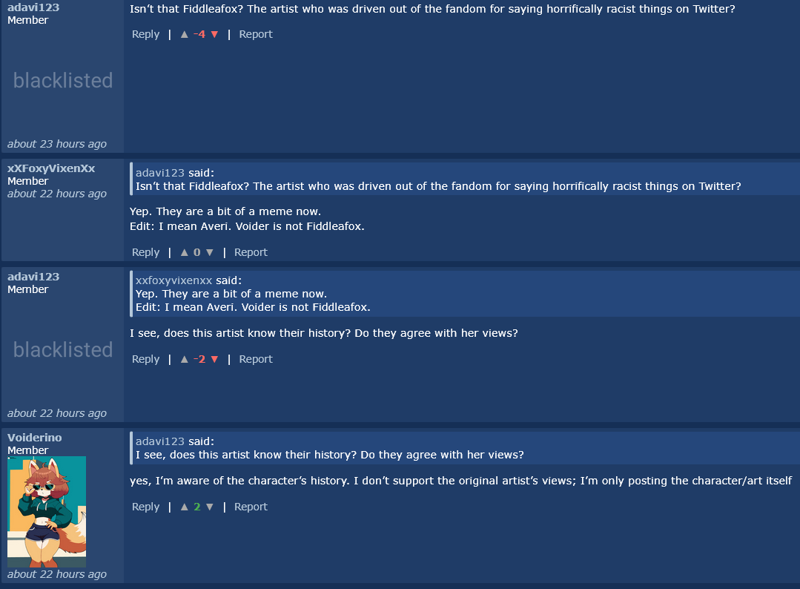Viewport: 800px width, 589px height.
Task: Reply to Voiderino's comment
Action: 145,507
